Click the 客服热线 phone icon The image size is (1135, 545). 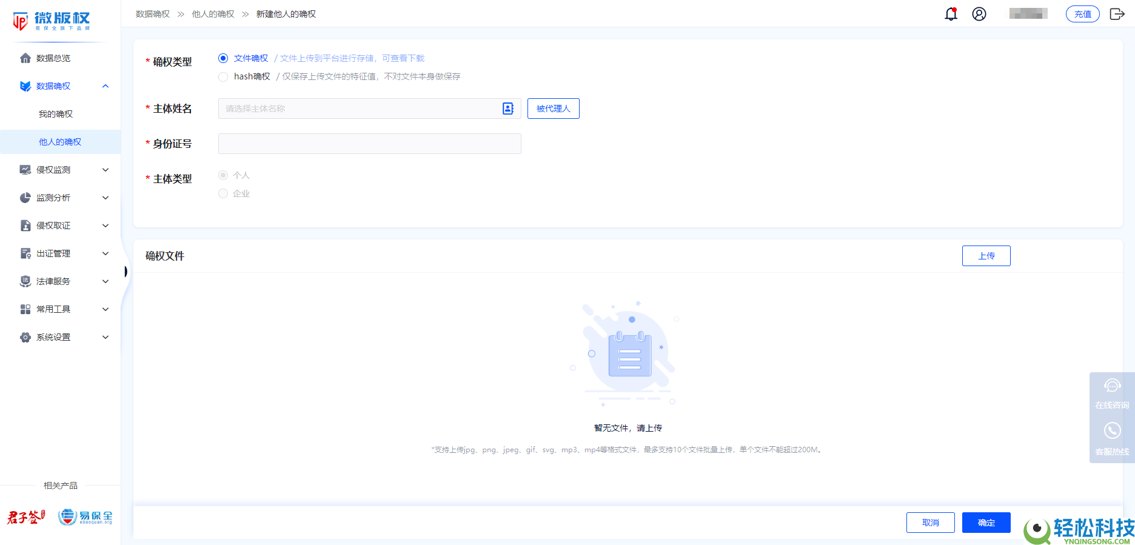point(1112,430)
